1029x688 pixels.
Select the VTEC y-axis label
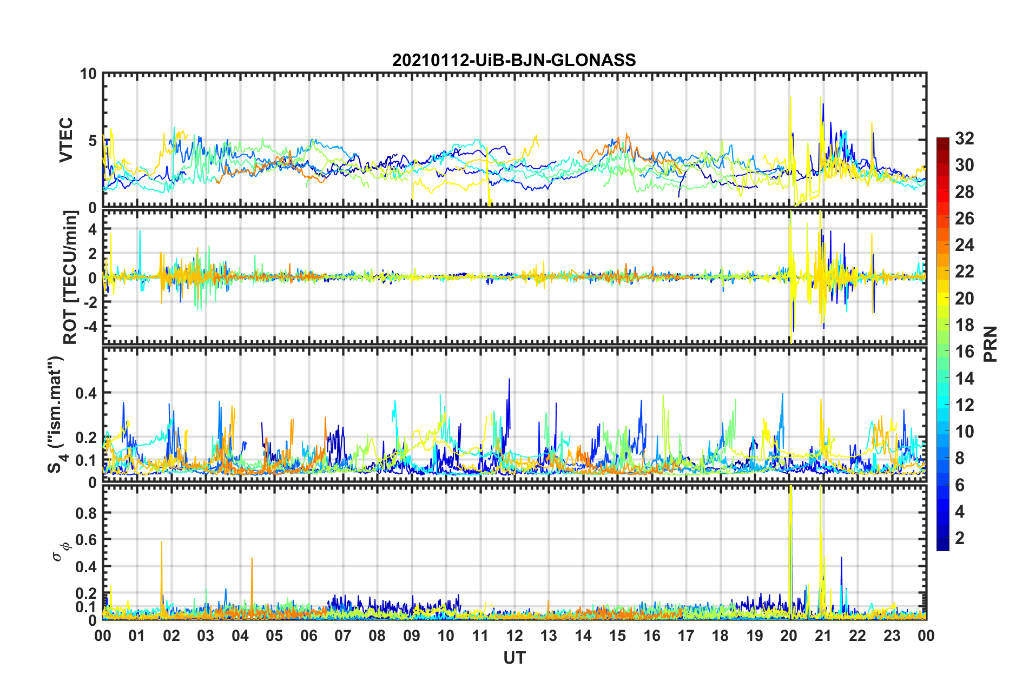coord(66,140)
